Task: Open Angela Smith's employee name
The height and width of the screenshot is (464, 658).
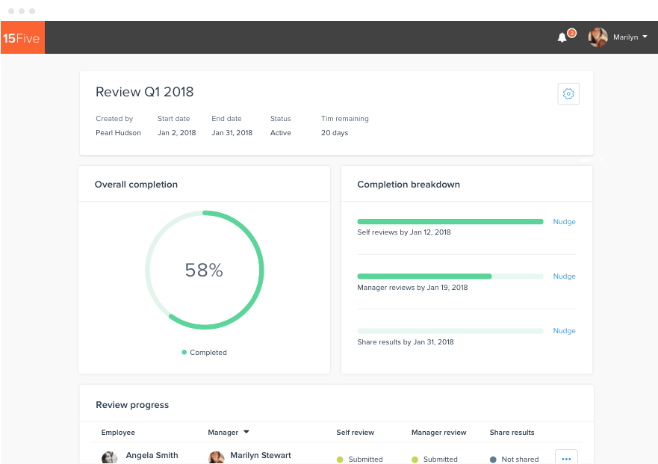Action: pyautogui.click(x=152, y=455)
